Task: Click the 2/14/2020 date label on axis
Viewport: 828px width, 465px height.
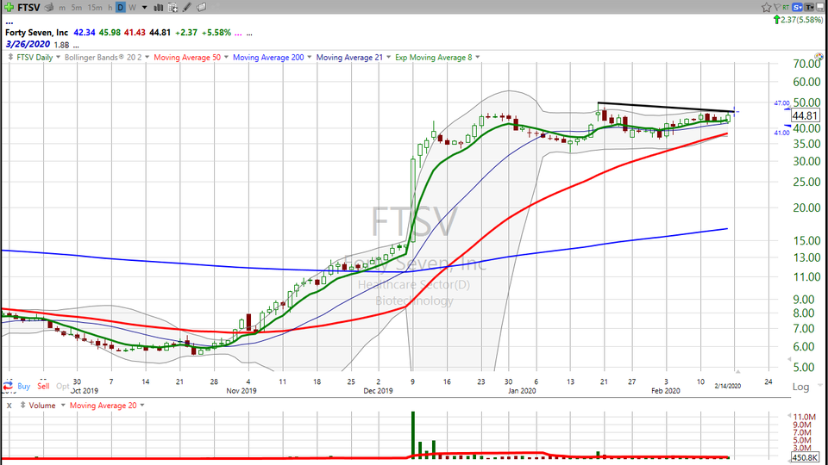Action: [x=727, y=386]
